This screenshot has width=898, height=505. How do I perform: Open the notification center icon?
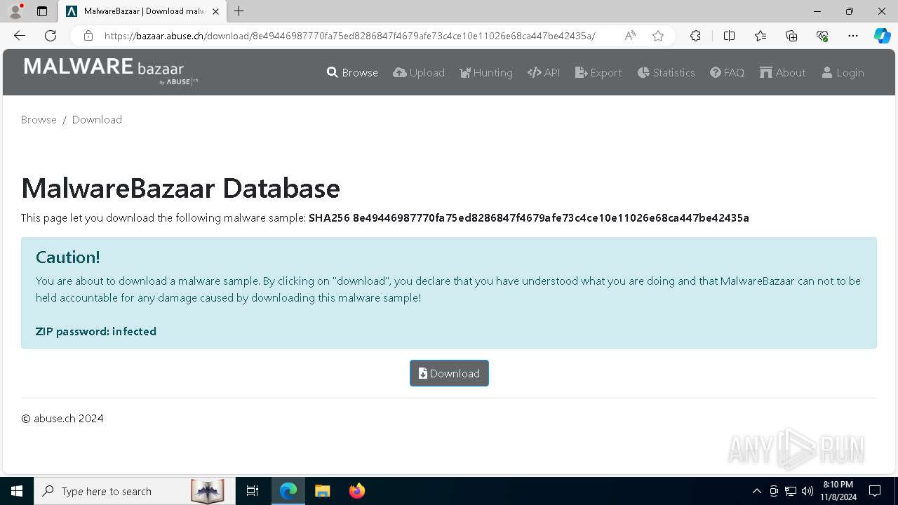(x=875, y=491)
